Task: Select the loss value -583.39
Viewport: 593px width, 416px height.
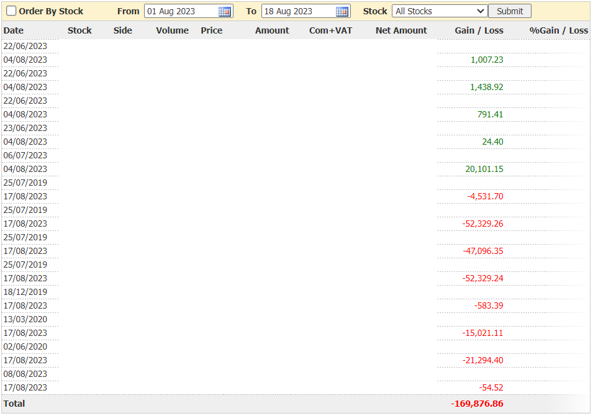Action: (489, 305)
